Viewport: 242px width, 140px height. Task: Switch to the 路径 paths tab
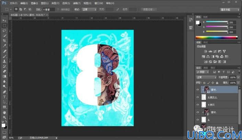click(x=213, y=68)
